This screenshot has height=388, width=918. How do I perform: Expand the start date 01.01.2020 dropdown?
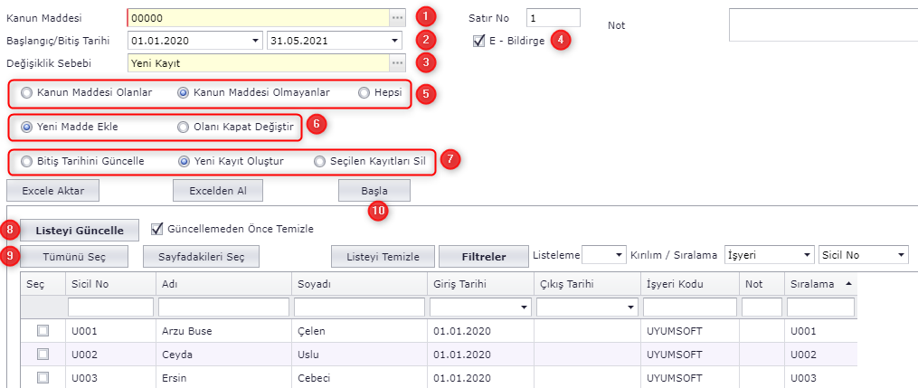[x=254, y=41]
